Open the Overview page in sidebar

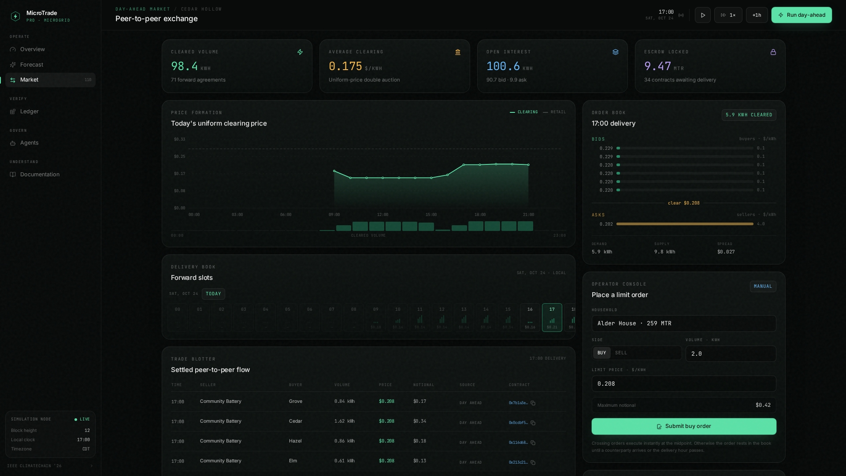pos(50,49)
